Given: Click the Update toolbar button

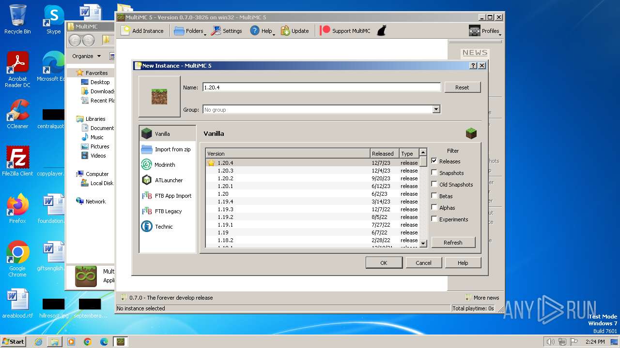Looking at the screenshot, I should (294, 30).
